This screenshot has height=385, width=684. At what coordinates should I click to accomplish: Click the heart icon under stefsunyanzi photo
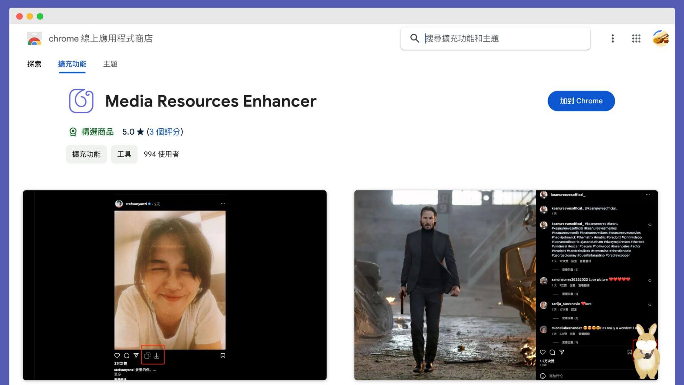pos(117,355)
